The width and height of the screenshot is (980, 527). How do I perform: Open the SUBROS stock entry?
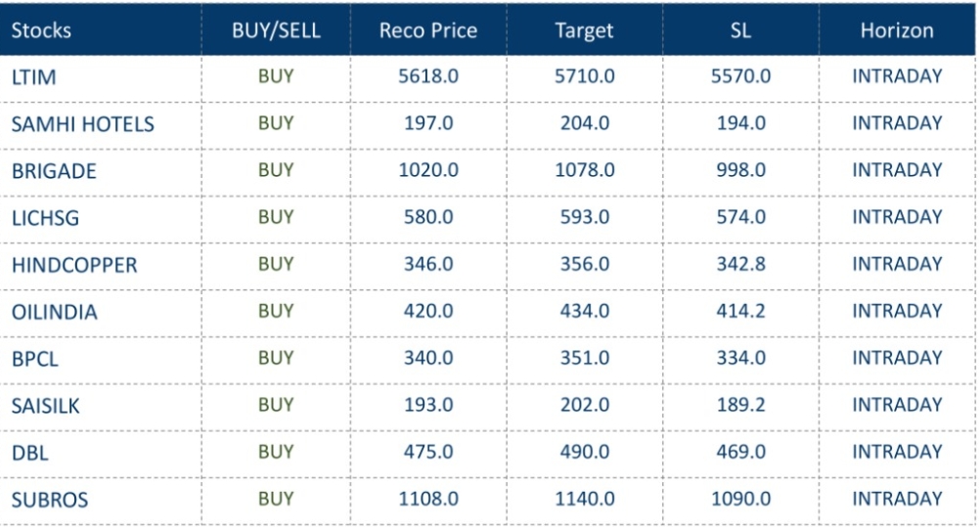pyautogui.click(x=50, y=500)
